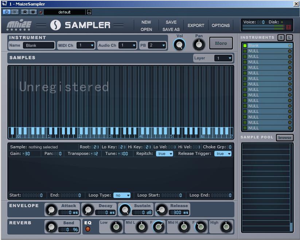The height and width of the screenshot is (240, 300).
Task: Click the Reverb Send percent value
Action: [x=69, y=229]
